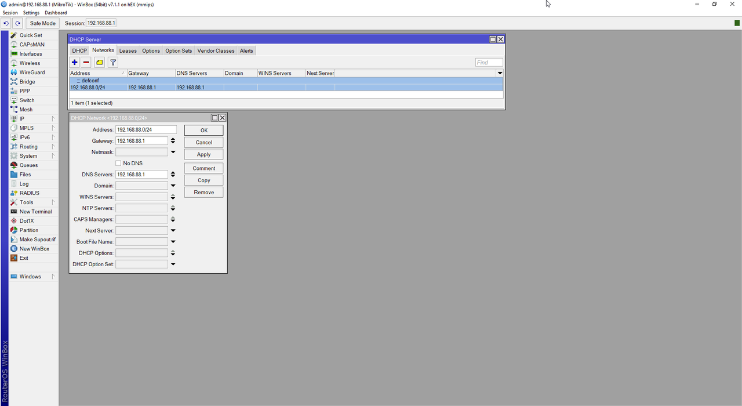Screen dimensions: 742x406
Task: Click Make Supout.rif in sidebar
Action: coord(37,240)
